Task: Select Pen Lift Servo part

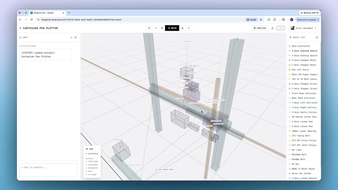Action: coord(300,70)
